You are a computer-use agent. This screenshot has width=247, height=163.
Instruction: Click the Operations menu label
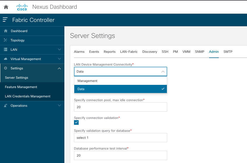click(x=19, y=106)
